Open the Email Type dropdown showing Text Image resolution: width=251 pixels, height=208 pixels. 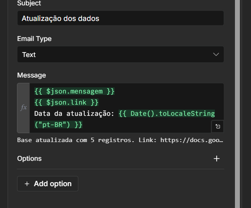(120, 54)
